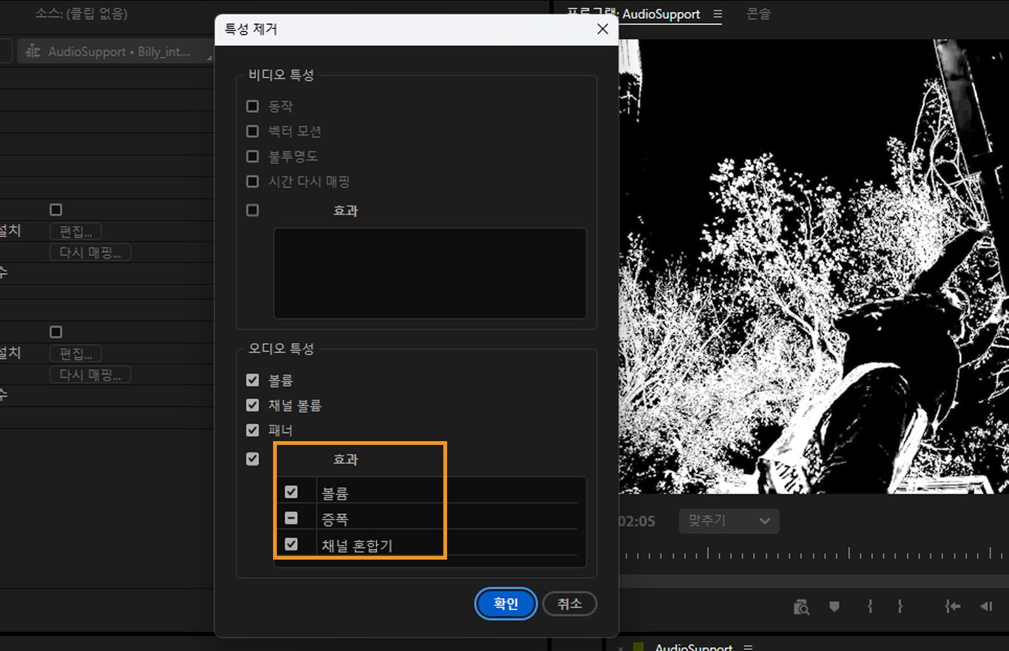Viewport: 1009px width, 651px height.
Task: Switch to the 소스: (클립 없음) tab
Action: (81, 14)
